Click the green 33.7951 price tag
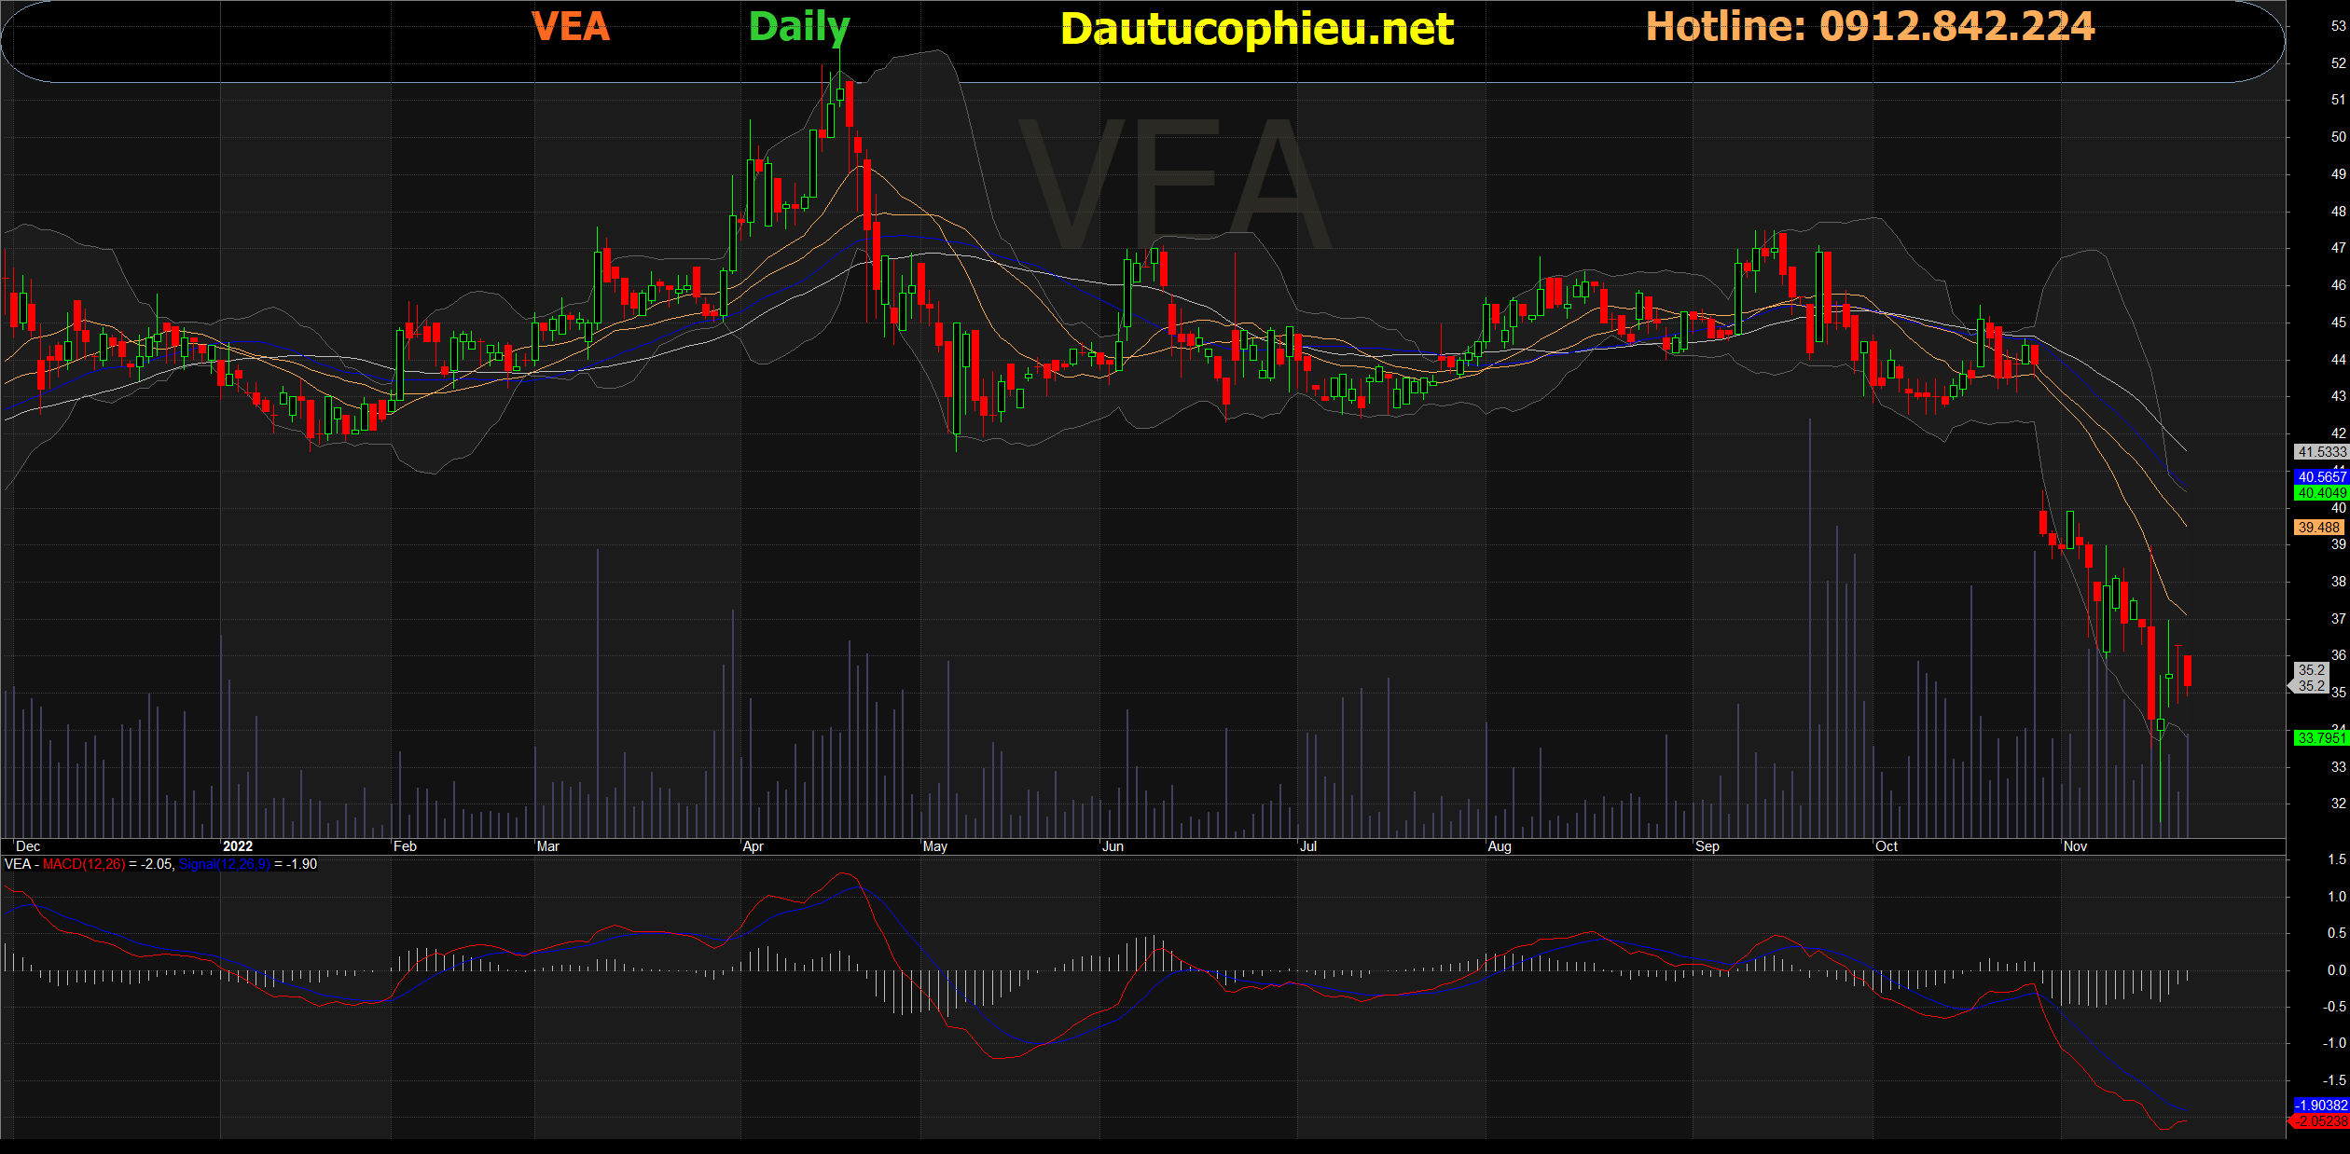The width and height of the screenshot is (2350, 1154). coord(2320,737)
